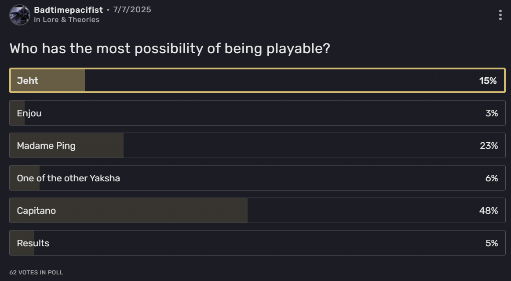Click the 5% value on the Results row

(491, 243)
